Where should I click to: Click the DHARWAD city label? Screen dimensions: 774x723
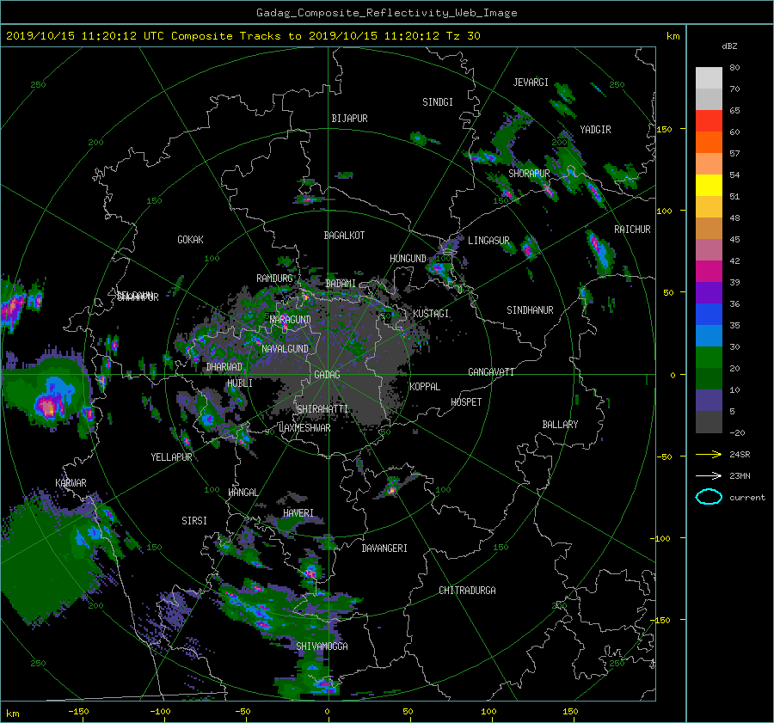pyautogui.click(x=224, y=367)
